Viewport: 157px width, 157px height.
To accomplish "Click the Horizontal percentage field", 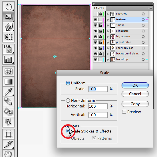I will click(x=98, y=106).
